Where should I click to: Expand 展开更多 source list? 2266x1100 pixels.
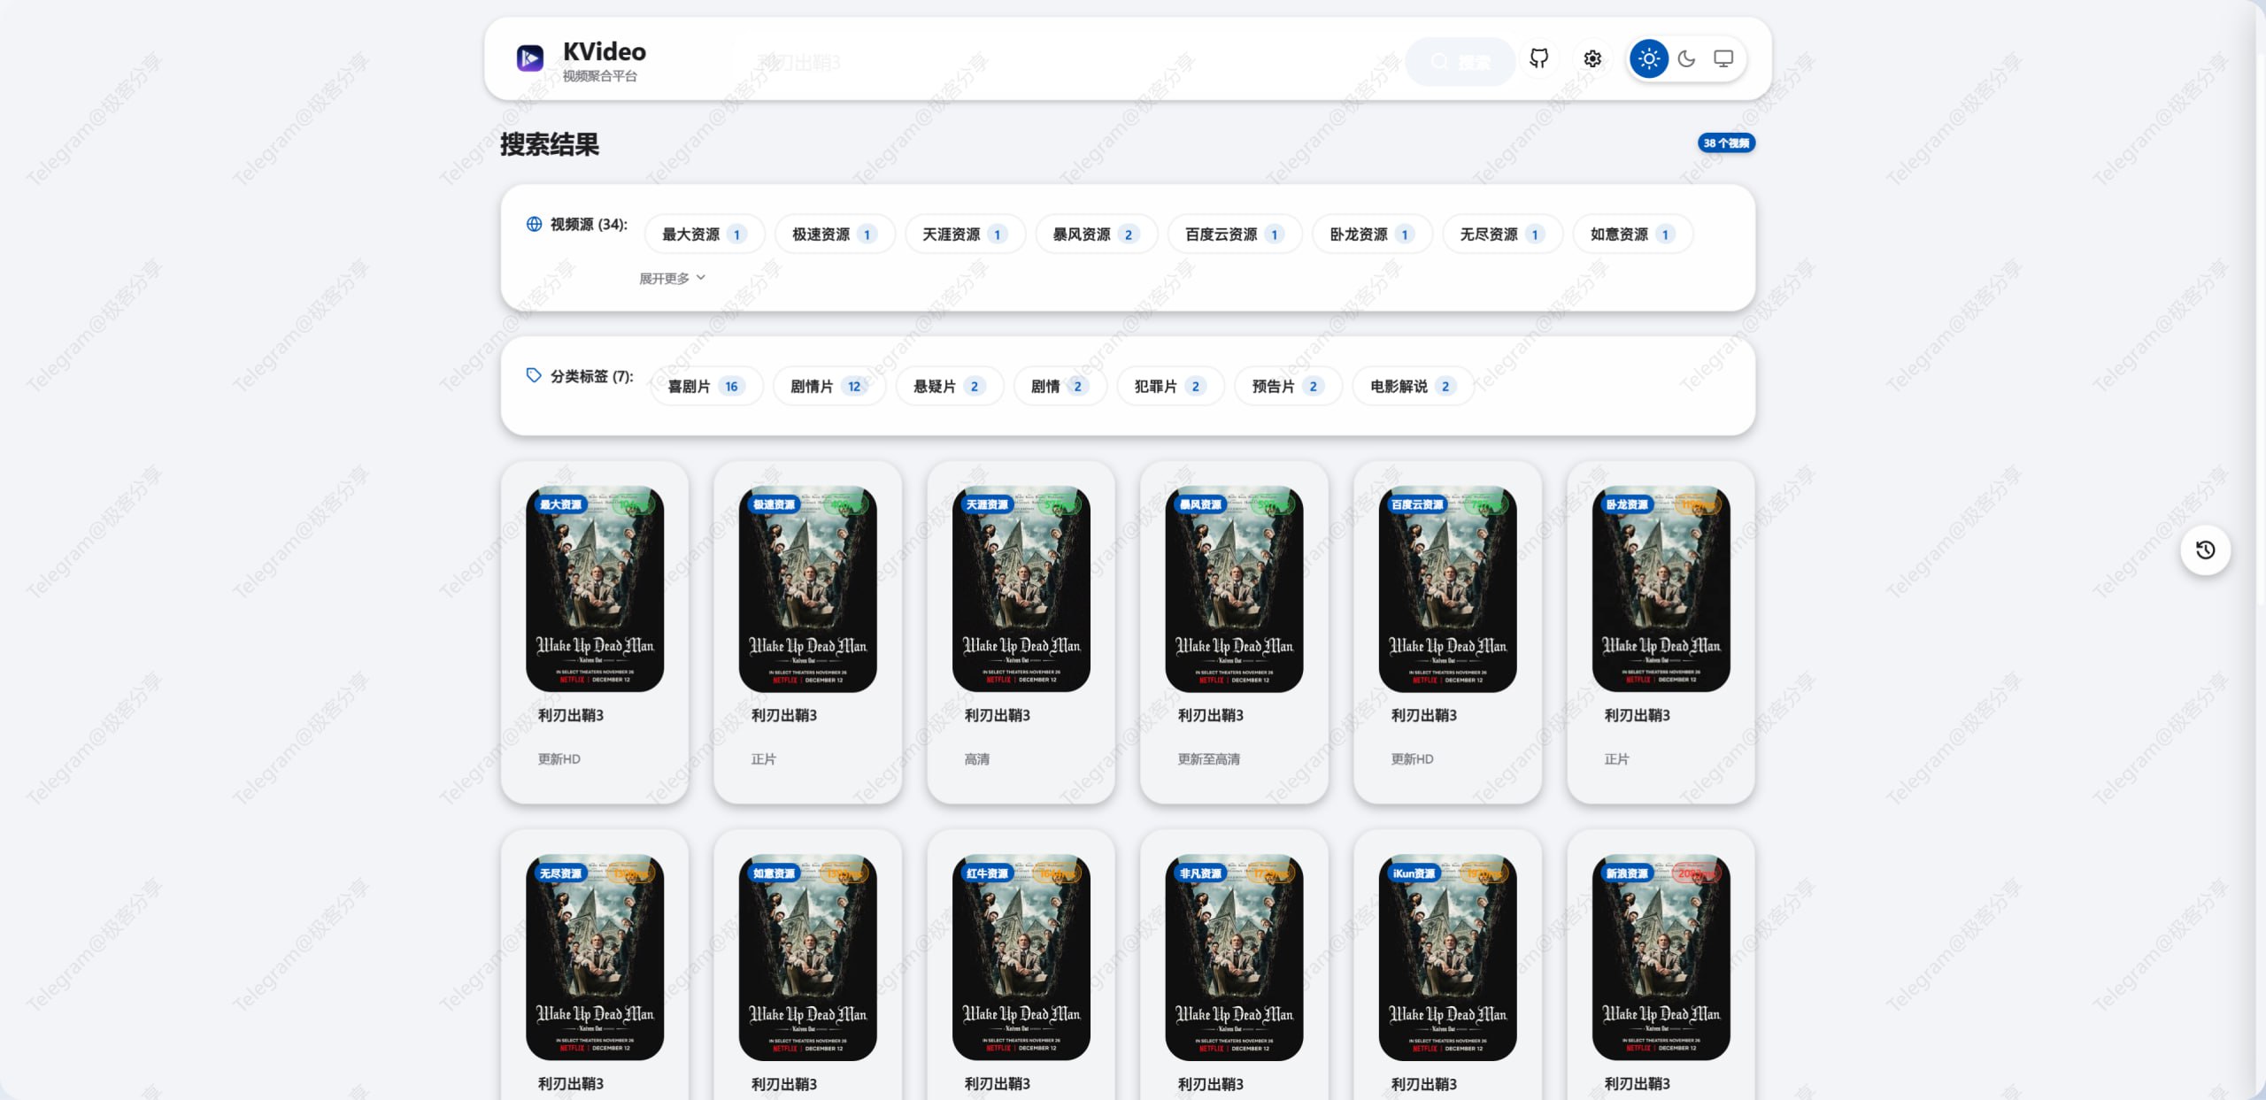(664, 278)
